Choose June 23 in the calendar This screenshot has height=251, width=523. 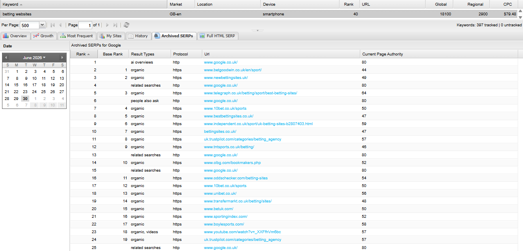click(25, 91)
